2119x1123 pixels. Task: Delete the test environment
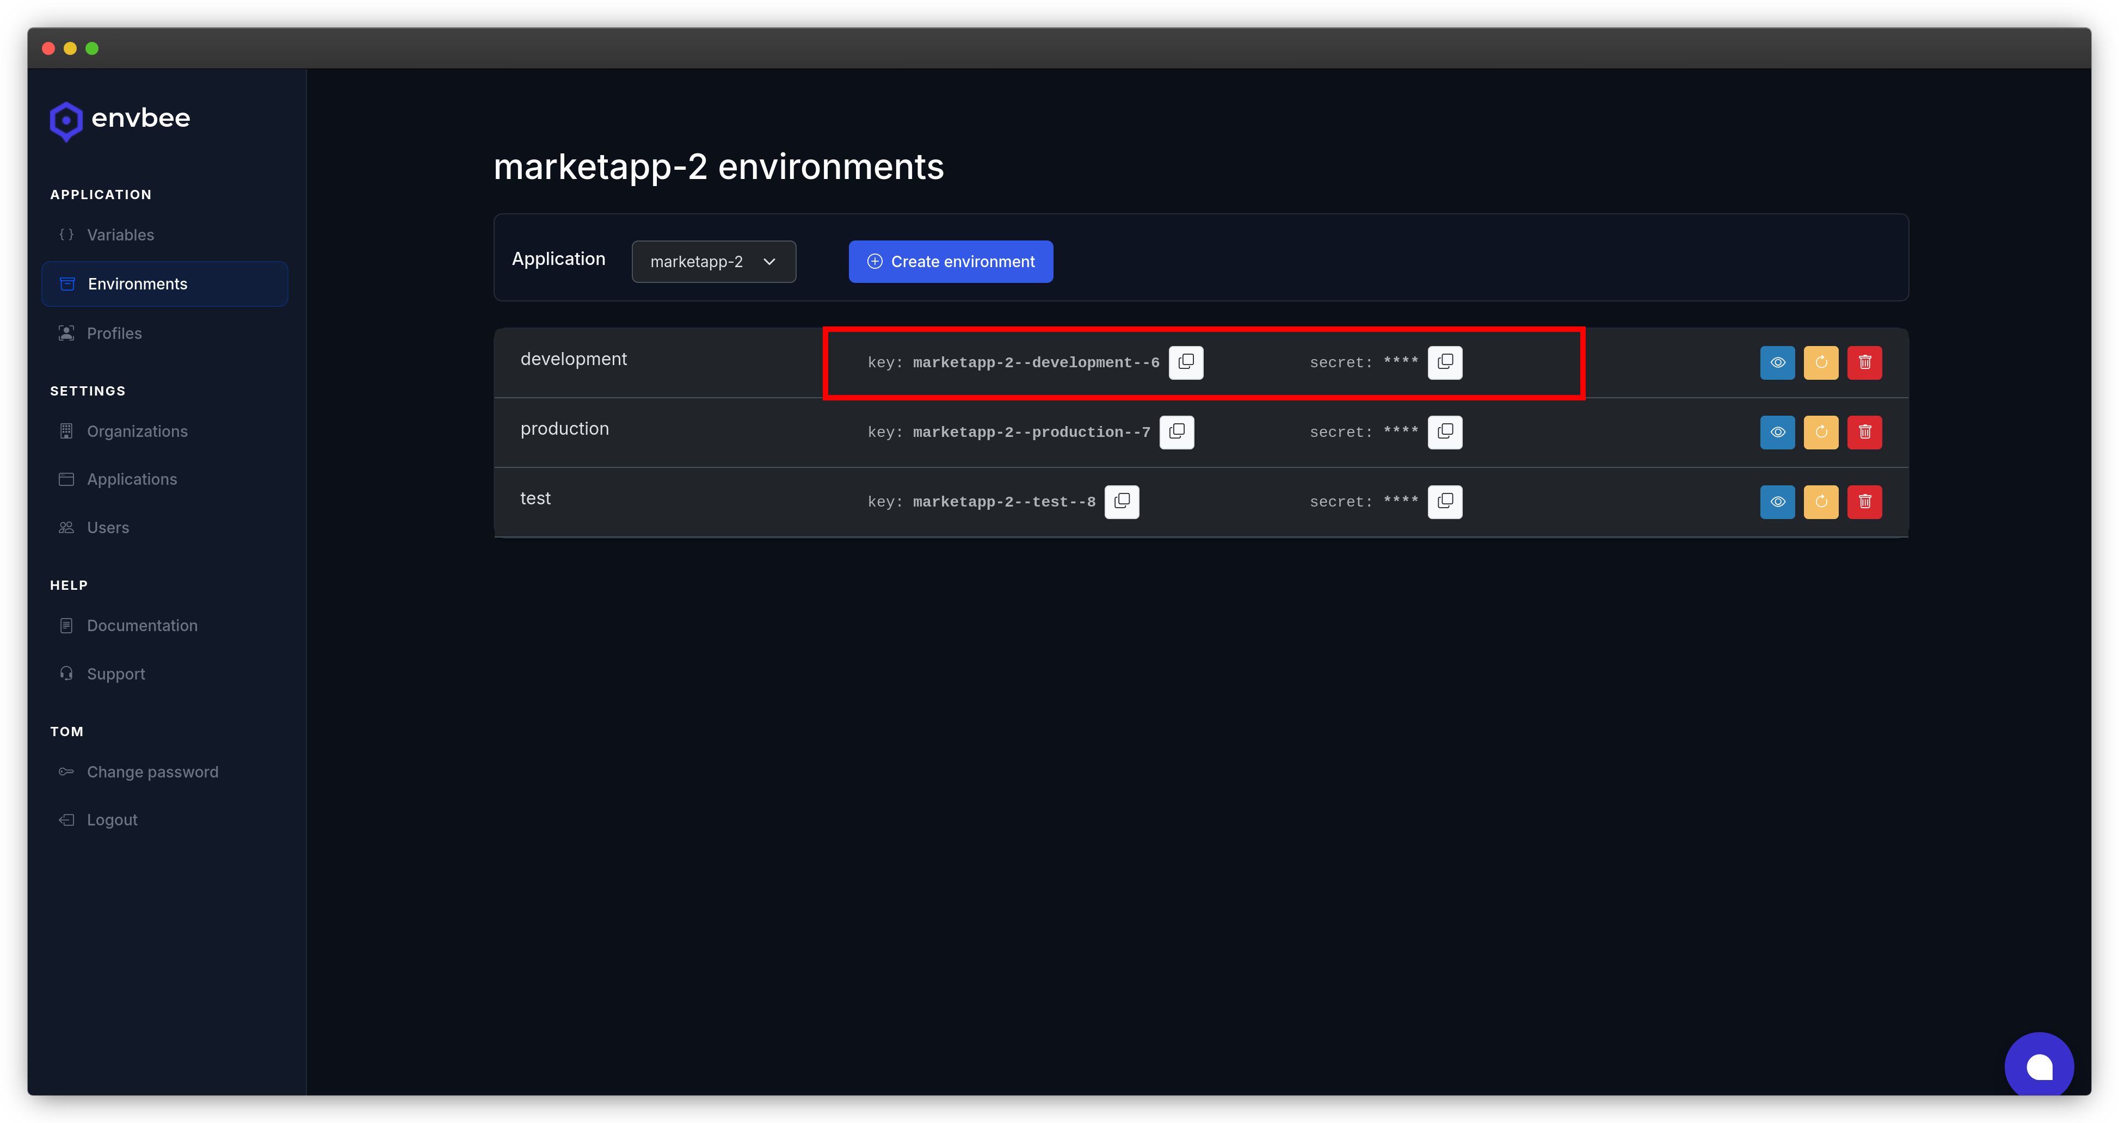(1865, 502)
